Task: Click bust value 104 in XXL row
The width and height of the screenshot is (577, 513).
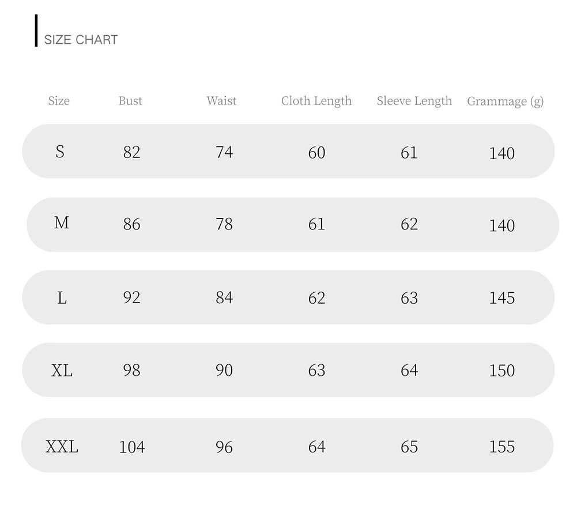Action: 131,447
